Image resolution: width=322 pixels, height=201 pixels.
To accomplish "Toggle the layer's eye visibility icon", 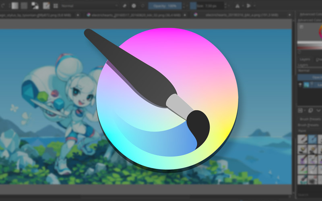I will click(x=300, y=84).
